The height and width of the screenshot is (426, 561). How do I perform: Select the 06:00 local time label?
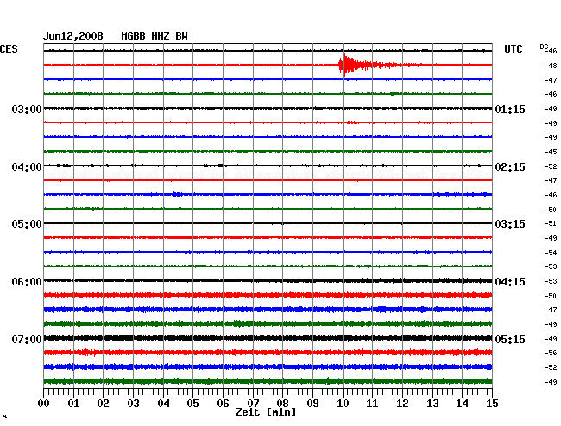[x=27, y=282]
